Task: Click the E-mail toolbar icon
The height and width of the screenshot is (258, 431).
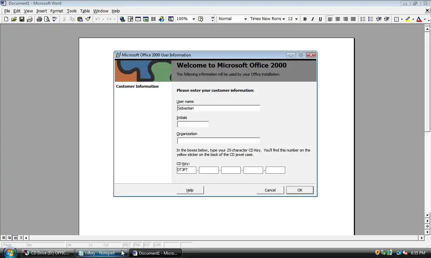Action: [x=30, y=19]
